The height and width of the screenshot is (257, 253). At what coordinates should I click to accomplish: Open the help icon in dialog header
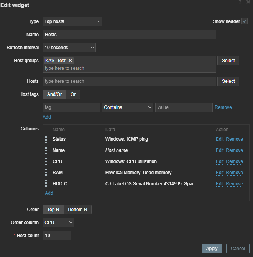[x=240, y=2]
